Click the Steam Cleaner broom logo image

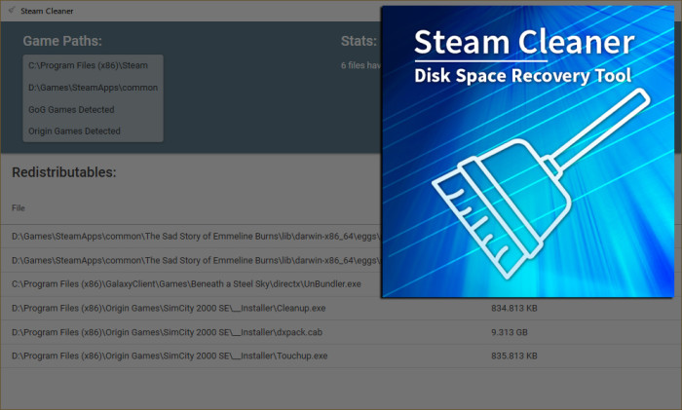tap(528, 152)
